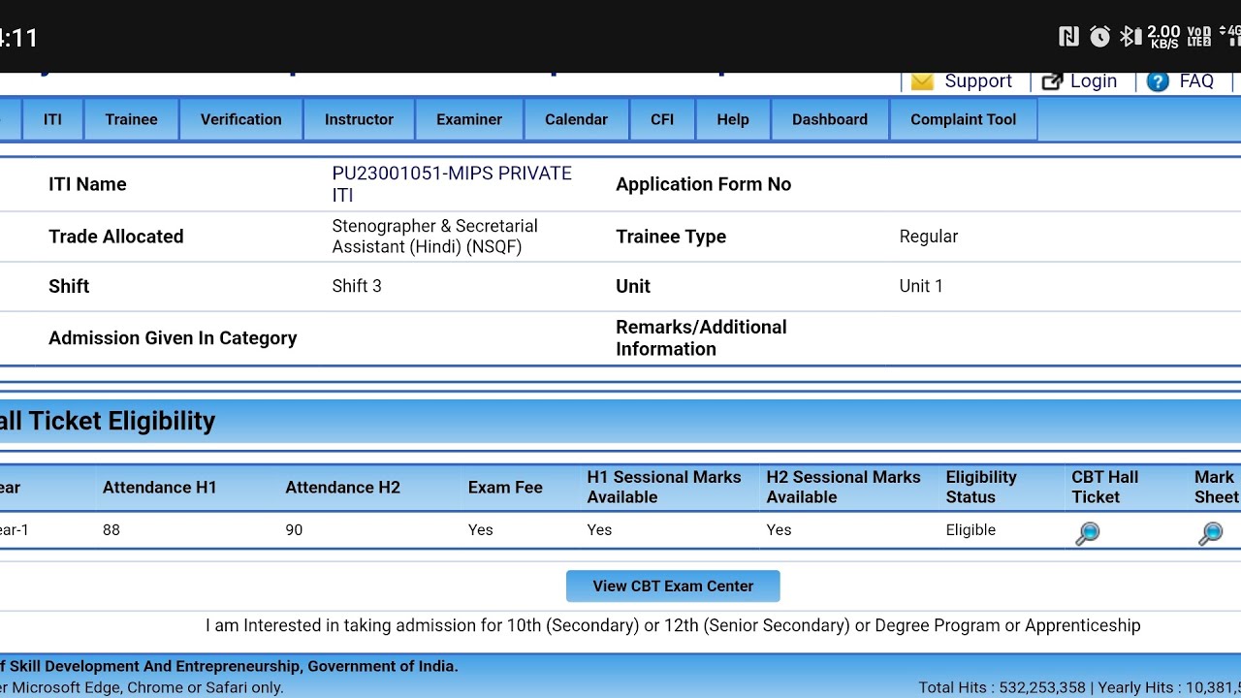Image resolution: width=1241 pixels, height=698 pixels.
Task: Select the Verification menu item
Action: point(241,119)
